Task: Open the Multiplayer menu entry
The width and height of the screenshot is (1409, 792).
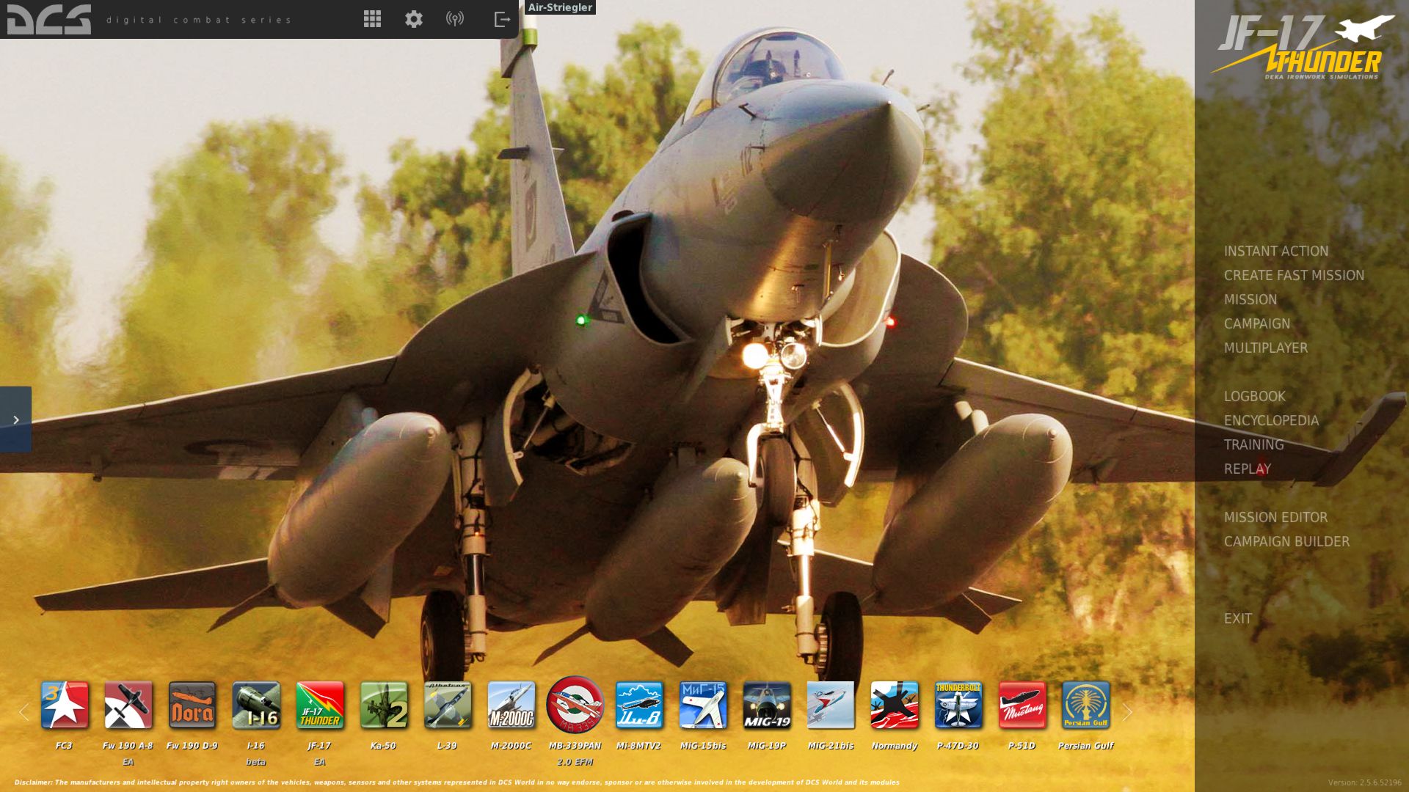Action: [1265, 348]
